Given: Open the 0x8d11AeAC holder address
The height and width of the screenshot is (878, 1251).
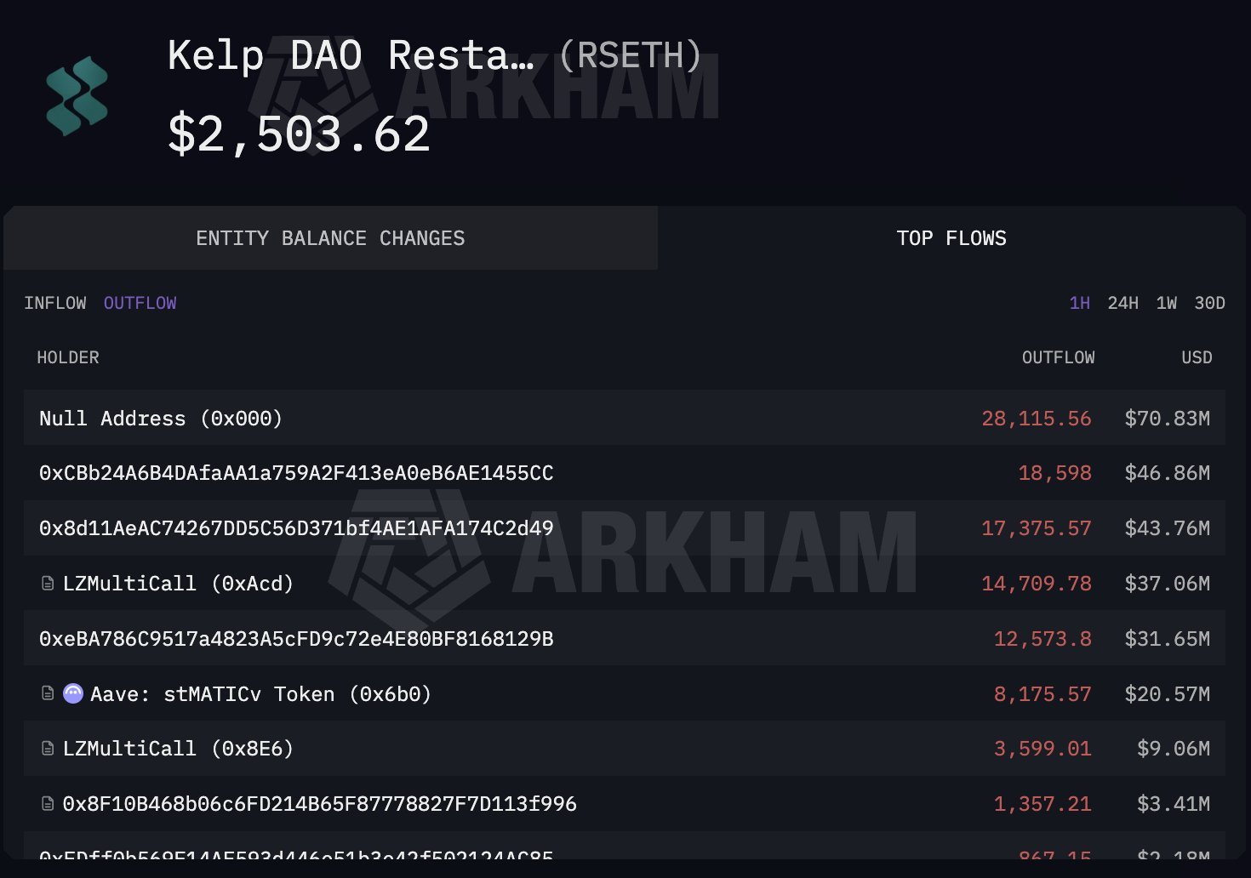Looking at the screenshot, I should [x=296, y=528].
